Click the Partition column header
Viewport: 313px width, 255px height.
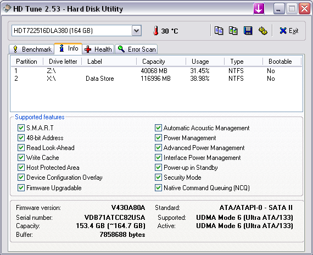click(x=26, y=62)
